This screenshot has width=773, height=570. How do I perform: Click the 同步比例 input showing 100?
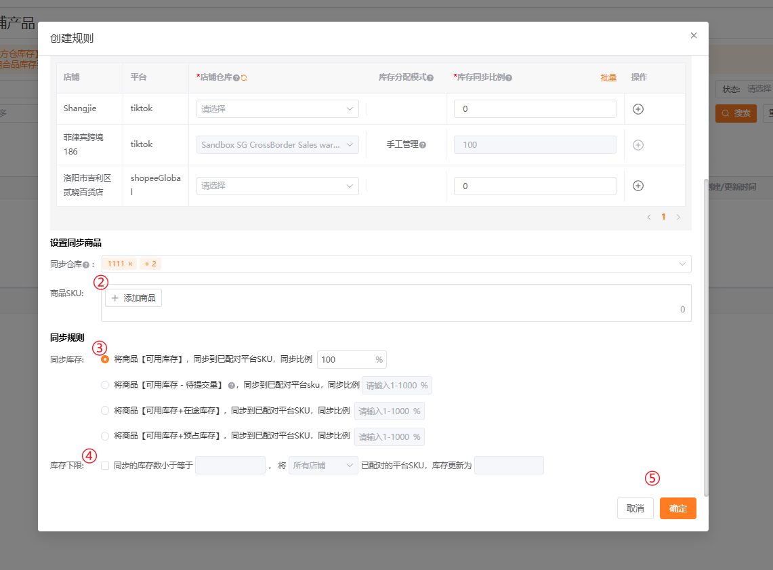point(347,360)
